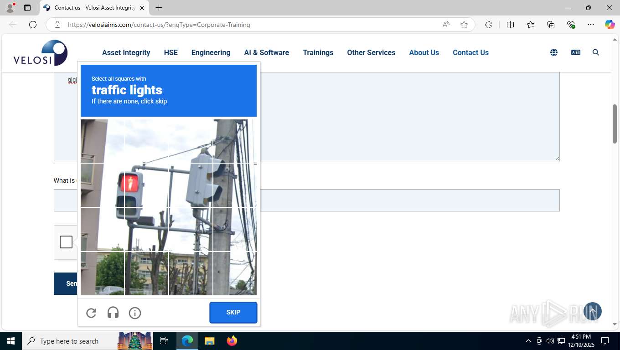Click the CAPTCHA refresh challenge icon

tap(91, 313)
